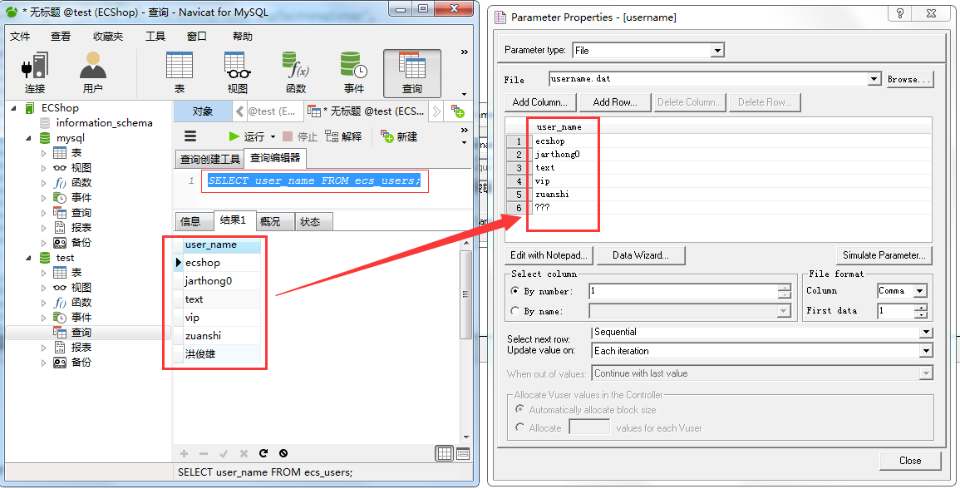The image size is (960, 489).
Task: Open the 视图 views toolbar icon
Action: click(237, 73)
